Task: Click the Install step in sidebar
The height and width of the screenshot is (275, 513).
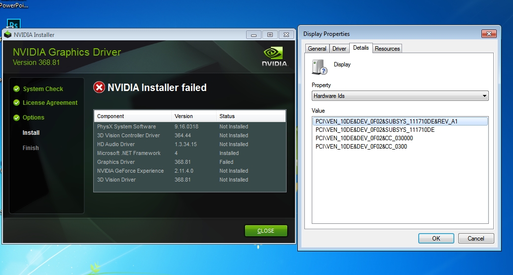Action: pos(31,133)
